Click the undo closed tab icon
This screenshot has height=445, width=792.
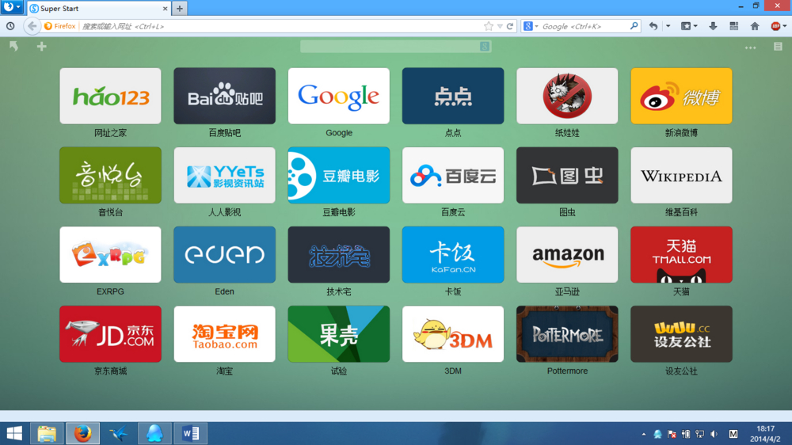[653, 26]
